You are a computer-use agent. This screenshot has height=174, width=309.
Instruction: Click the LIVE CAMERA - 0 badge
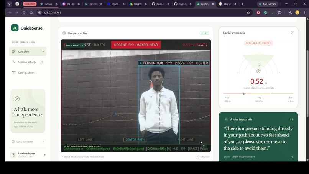click(74, 45)
